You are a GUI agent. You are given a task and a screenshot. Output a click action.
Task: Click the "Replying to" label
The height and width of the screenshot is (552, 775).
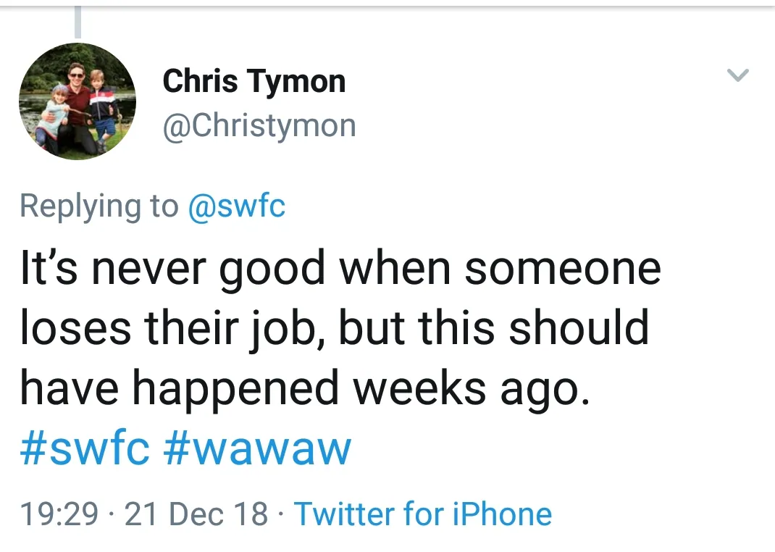pyautogui.click(x=99, y=206)
